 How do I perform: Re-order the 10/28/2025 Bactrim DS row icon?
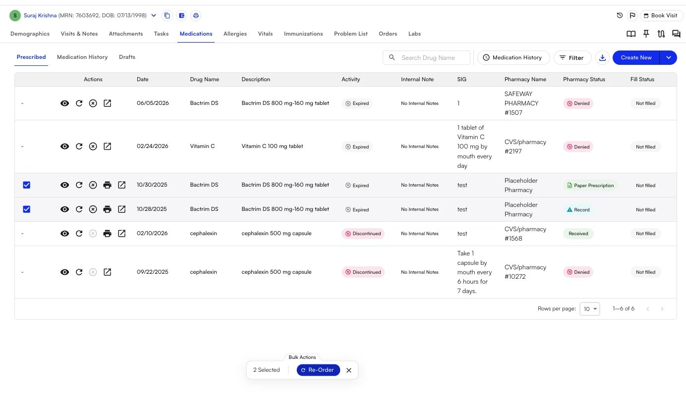79,209
